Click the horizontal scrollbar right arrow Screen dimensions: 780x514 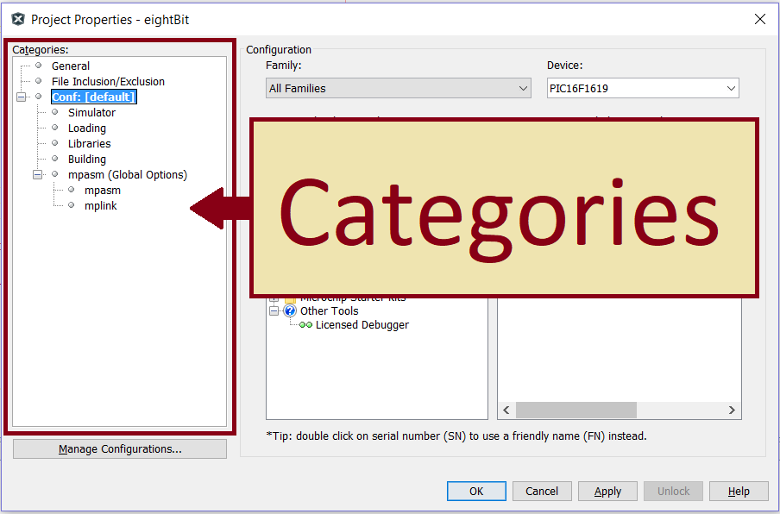tap(731, 410)
